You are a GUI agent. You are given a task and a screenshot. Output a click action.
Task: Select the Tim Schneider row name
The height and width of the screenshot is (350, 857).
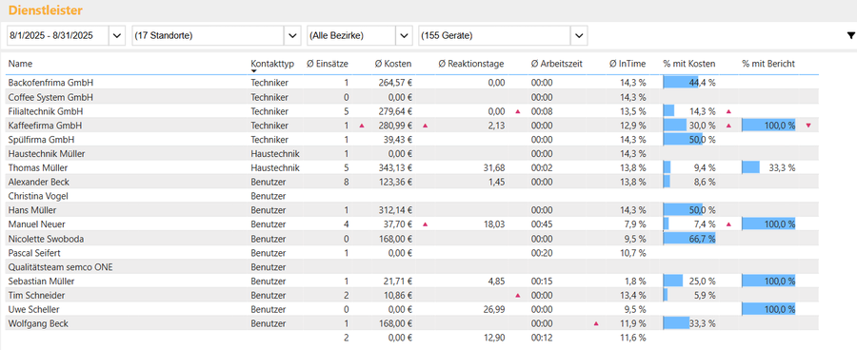coord(36,296)
